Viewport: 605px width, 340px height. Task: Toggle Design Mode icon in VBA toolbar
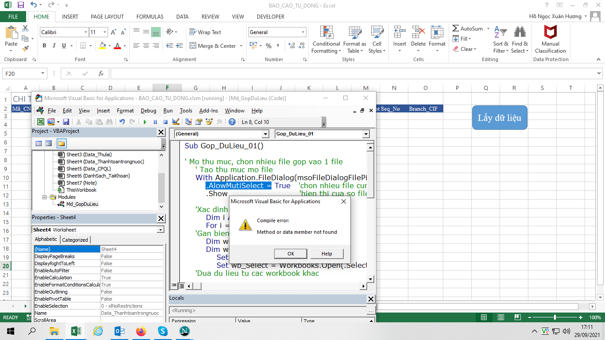point(176,122)
